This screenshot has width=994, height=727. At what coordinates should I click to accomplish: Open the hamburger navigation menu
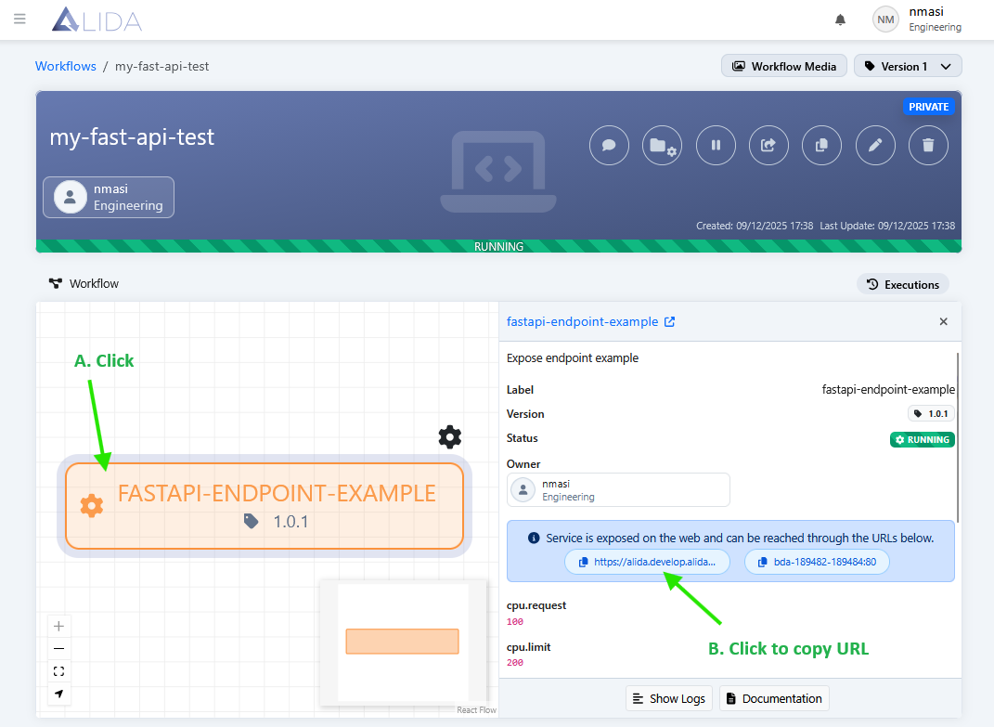tap(19, 19)
